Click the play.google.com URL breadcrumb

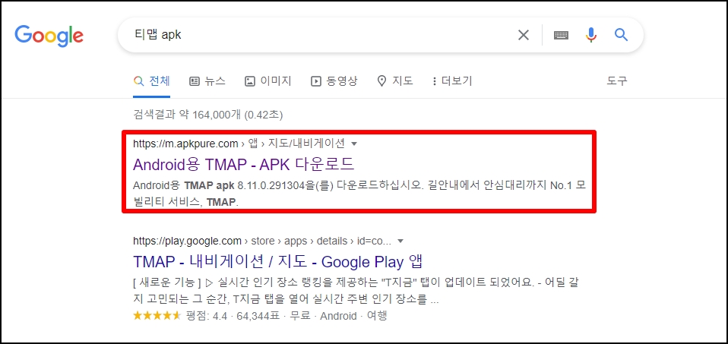click(x=262, y=241)
